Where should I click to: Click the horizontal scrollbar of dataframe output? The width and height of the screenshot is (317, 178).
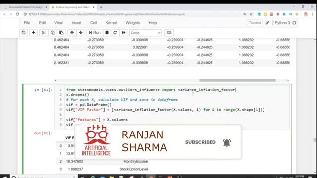tap(237, 80)
